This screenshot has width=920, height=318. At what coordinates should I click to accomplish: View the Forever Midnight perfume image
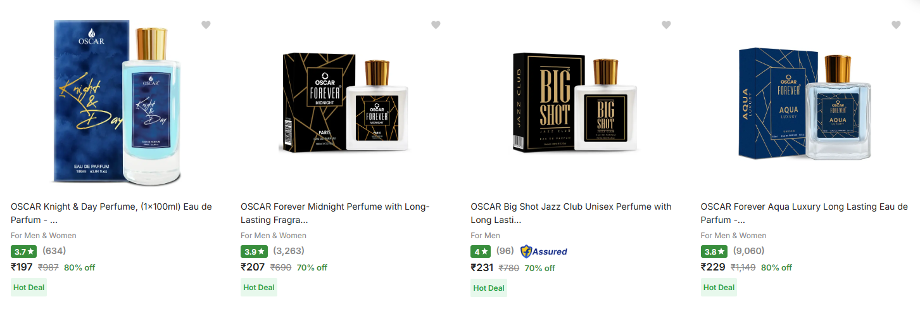[344, 105]
